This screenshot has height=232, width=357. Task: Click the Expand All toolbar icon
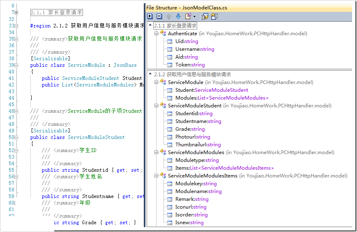[150, 16]
